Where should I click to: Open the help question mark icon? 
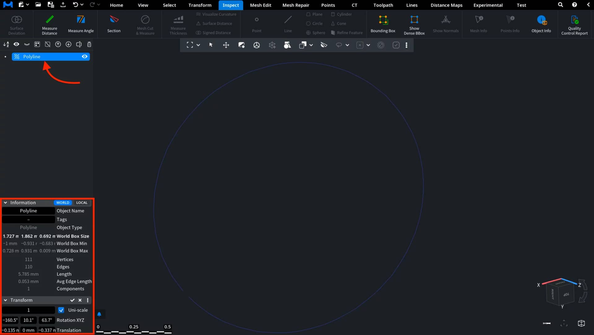tap(574, 5)
